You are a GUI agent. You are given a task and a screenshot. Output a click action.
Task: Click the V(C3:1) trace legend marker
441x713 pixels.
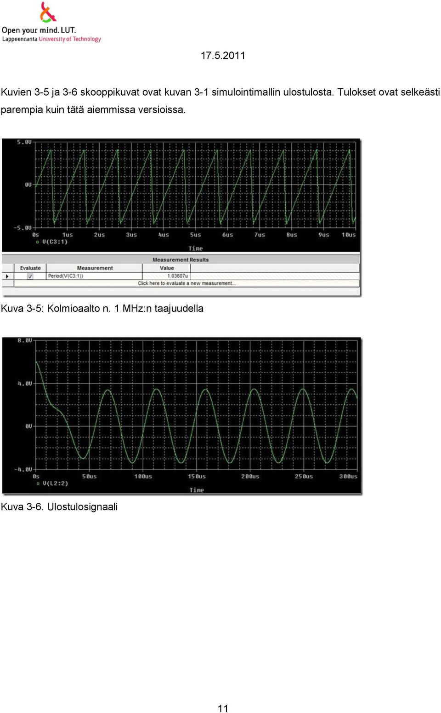(38, 242)
